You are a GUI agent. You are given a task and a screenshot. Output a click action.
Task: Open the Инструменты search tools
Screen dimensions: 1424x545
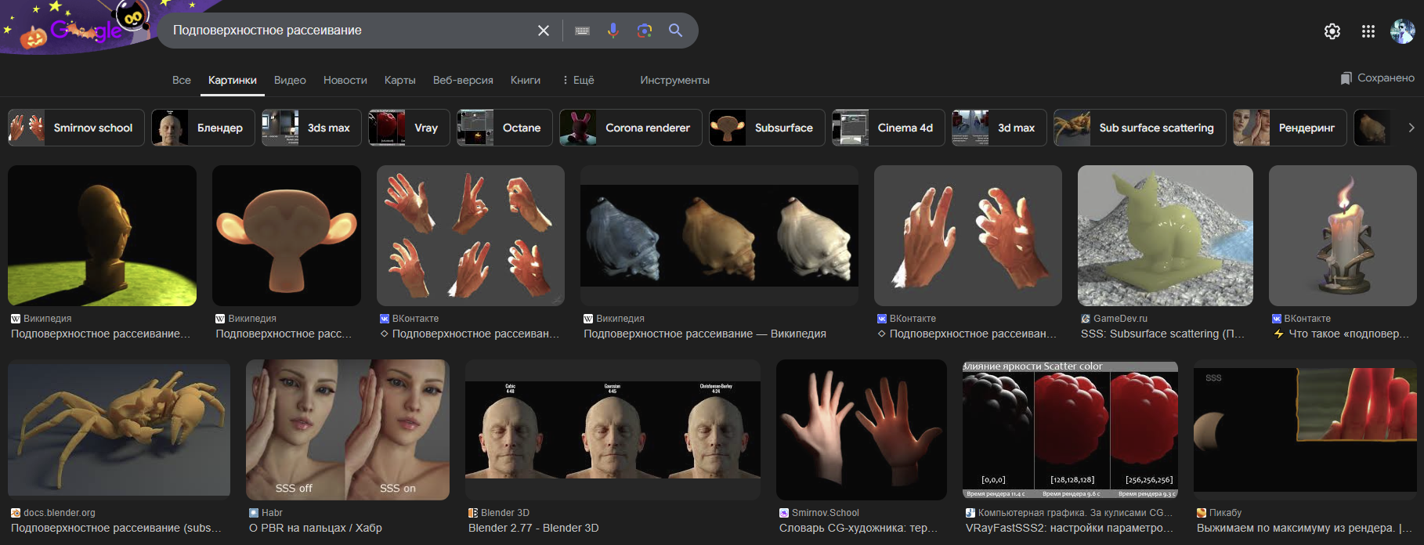pos(674,80)
